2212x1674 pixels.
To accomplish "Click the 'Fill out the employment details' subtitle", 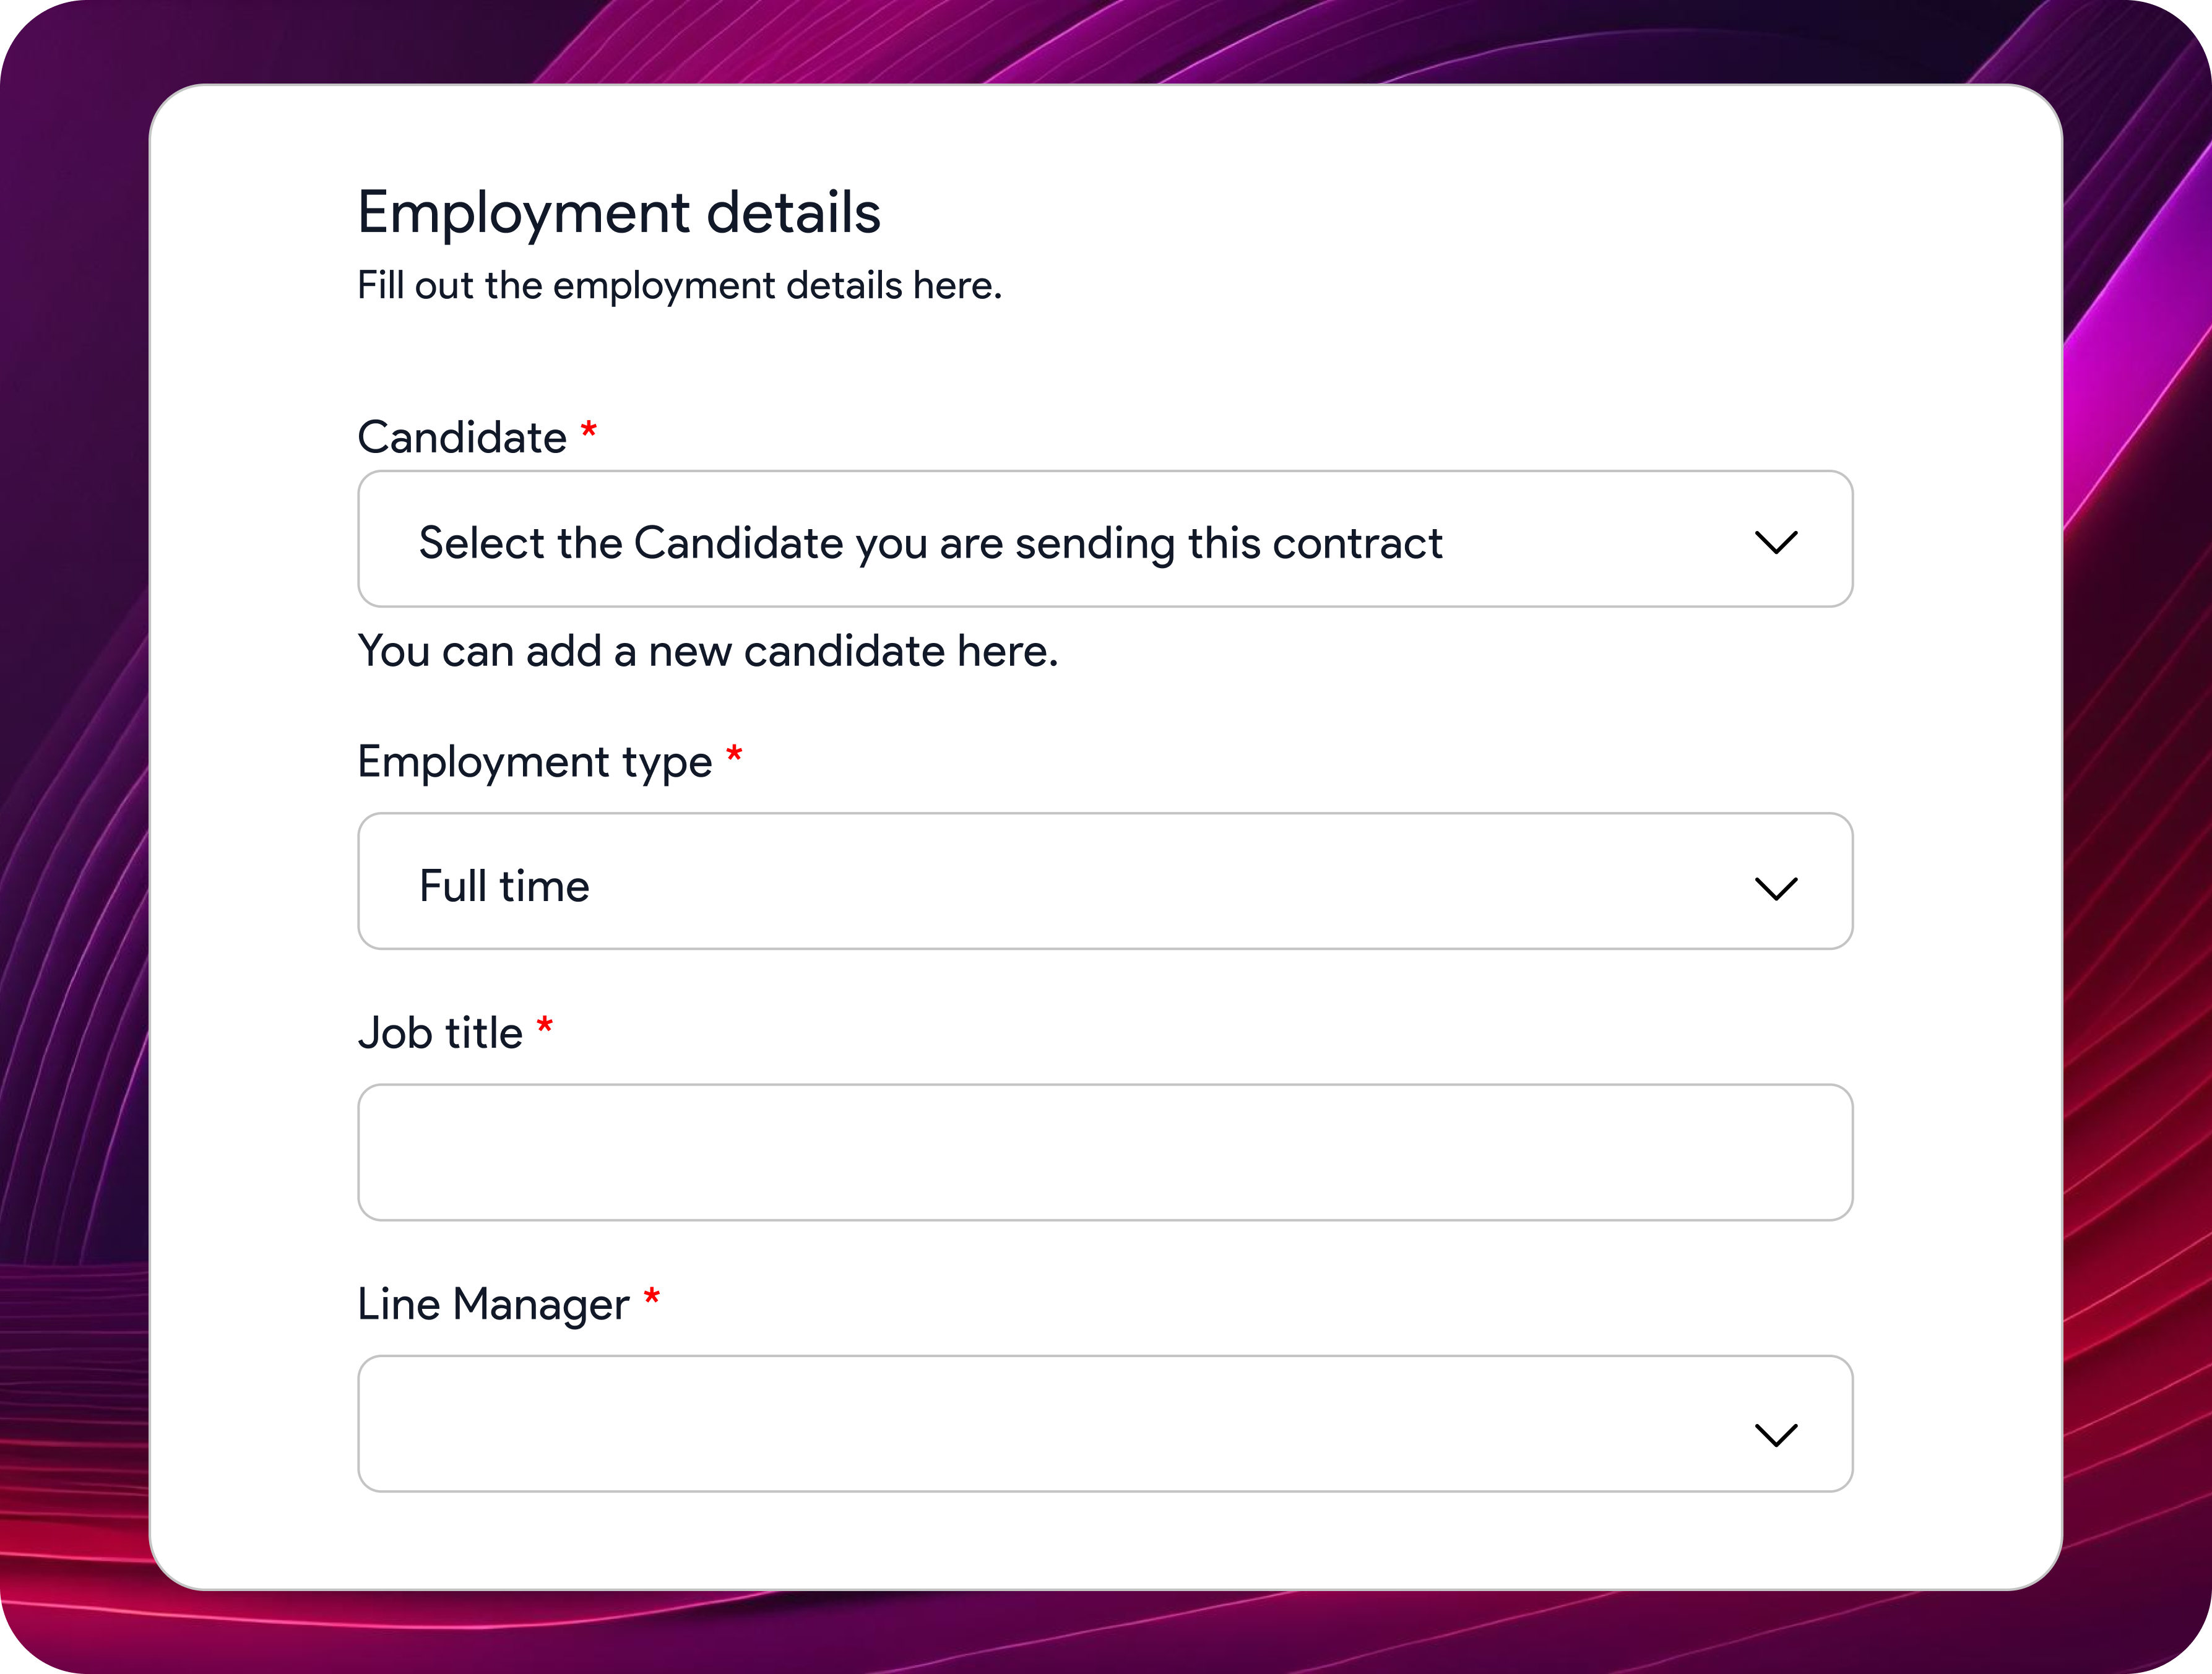I will tap(680, 286).
